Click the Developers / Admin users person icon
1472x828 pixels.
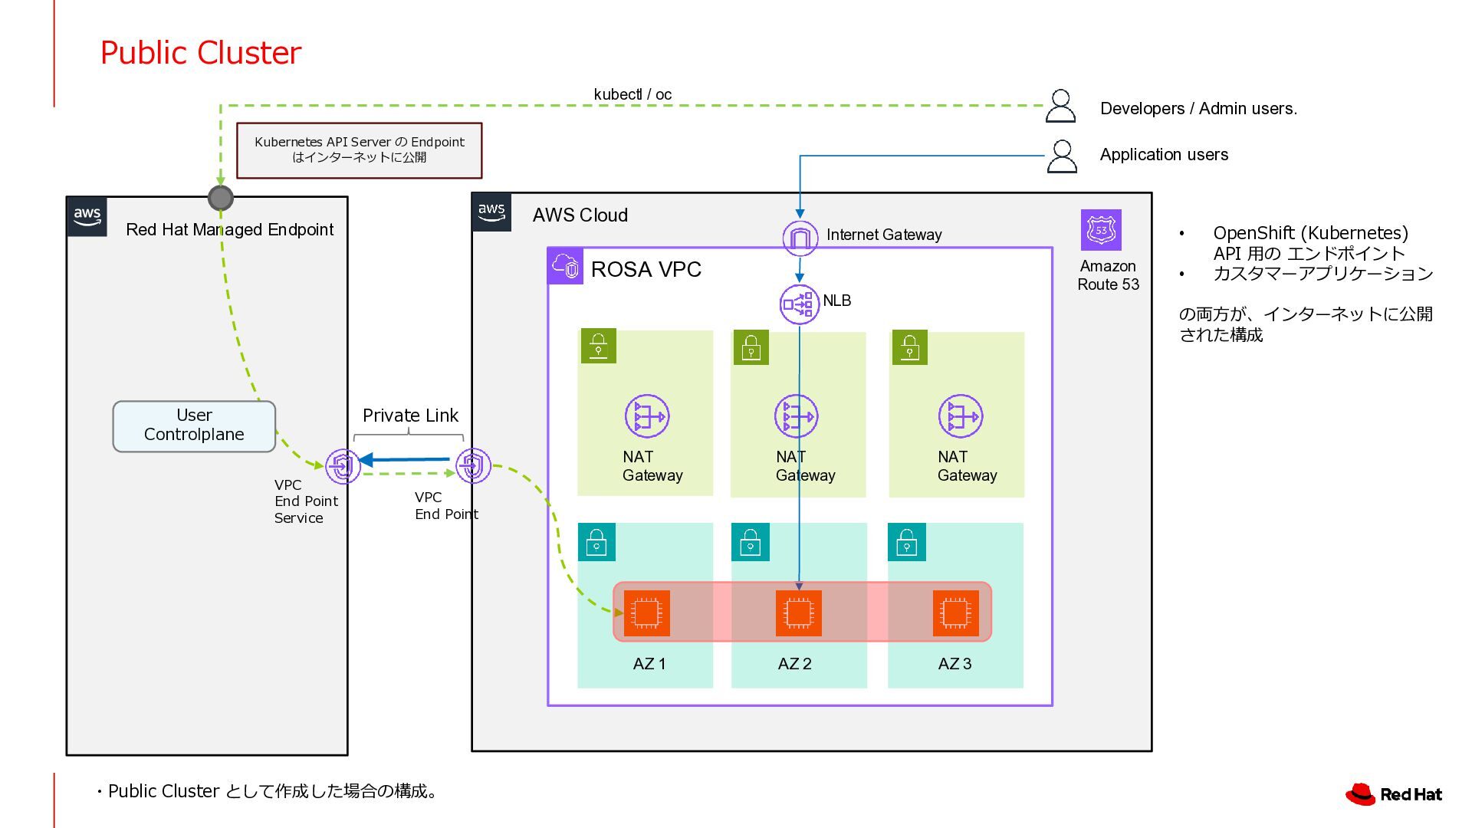coord(1061,107)
